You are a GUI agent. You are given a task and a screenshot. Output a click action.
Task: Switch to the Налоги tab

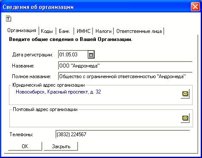(x=104, y=31)
